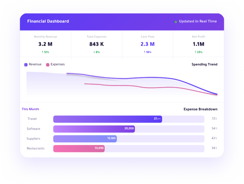Select the Suppliers category label
244x184 pixels.
point(33,138)
